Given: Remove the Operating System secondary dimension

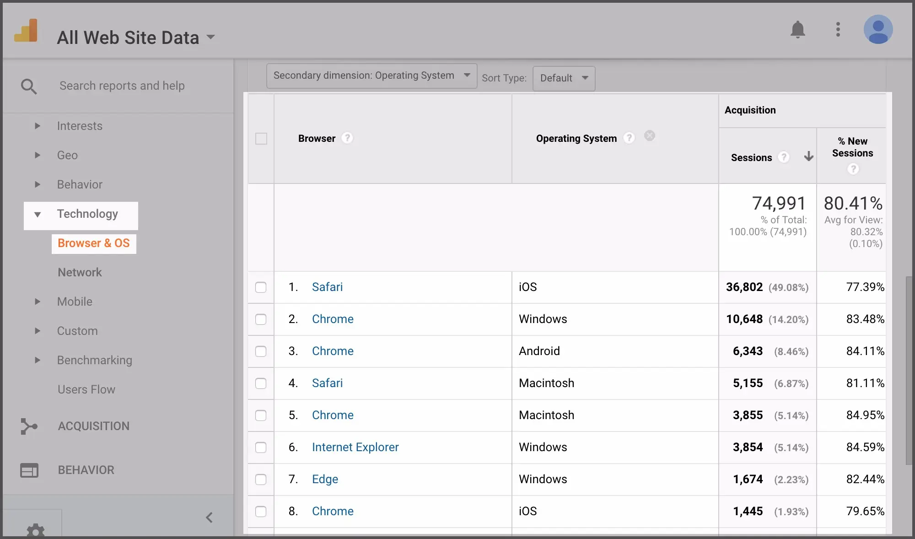Looking at the screenshot, I should point(650,135).
